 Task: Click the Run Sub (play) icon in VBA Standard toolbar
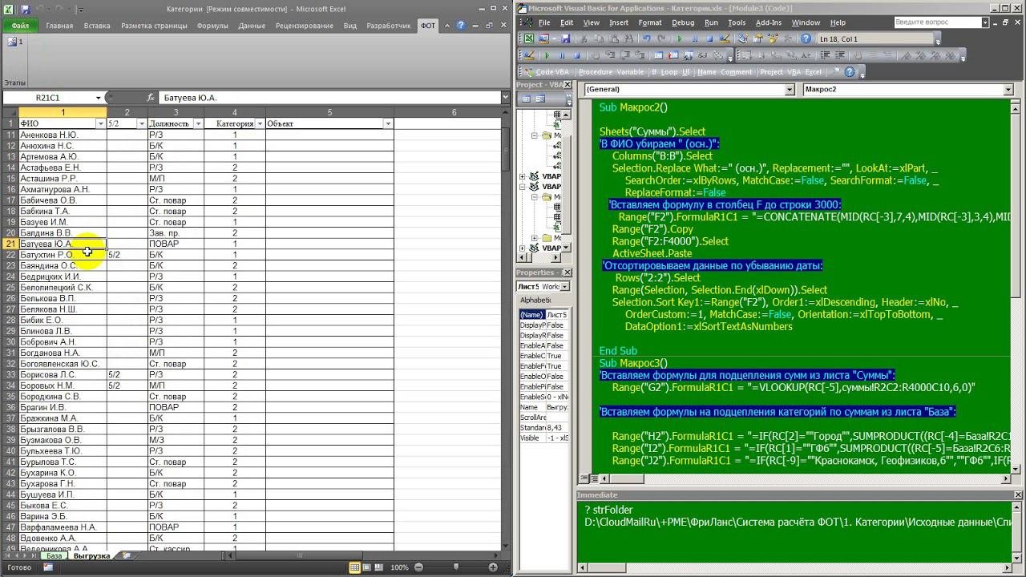[681, 38]
